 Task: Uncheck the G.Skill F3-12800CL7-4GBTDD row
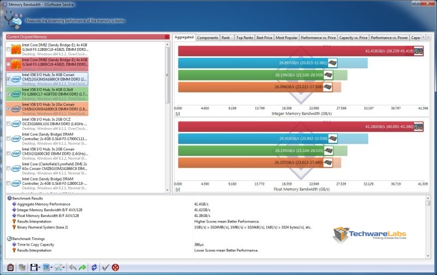[x=8, y=94]
